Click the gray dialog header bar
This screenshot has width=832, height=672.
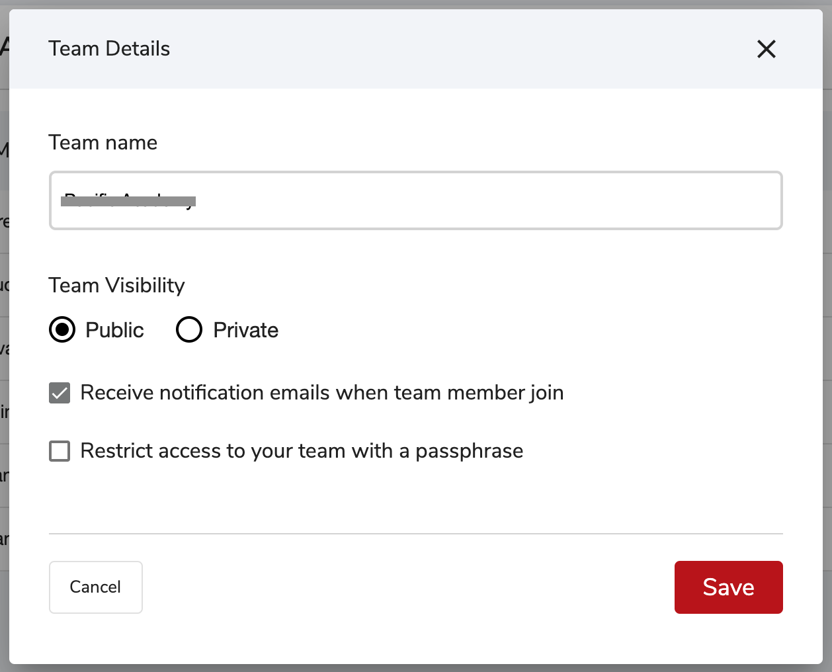[430, 49]
